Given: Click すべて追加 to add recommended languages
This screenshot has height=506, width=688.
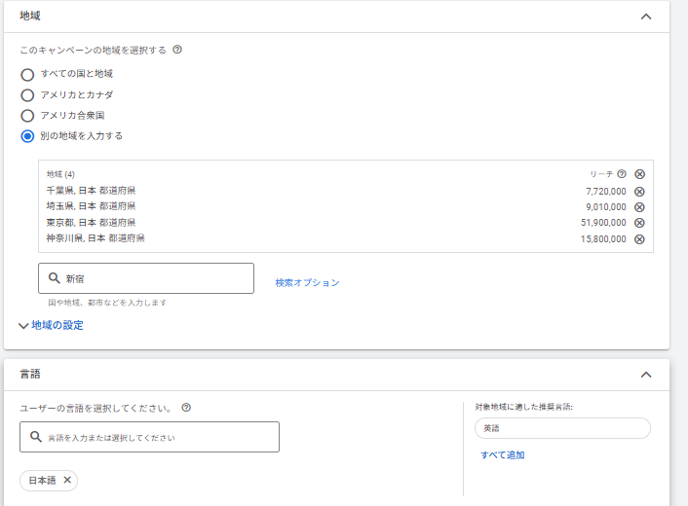Looking at the screenshot, I should (x=502, y=455).
